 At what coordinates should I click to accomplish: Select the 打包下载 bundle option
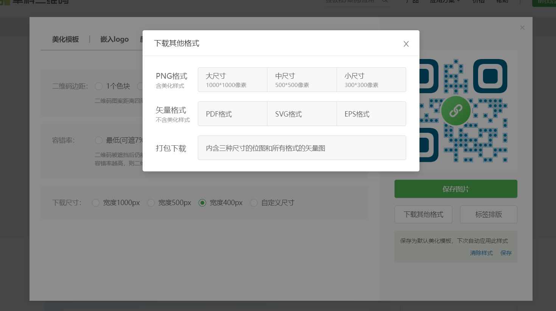[x=302, y=148]
